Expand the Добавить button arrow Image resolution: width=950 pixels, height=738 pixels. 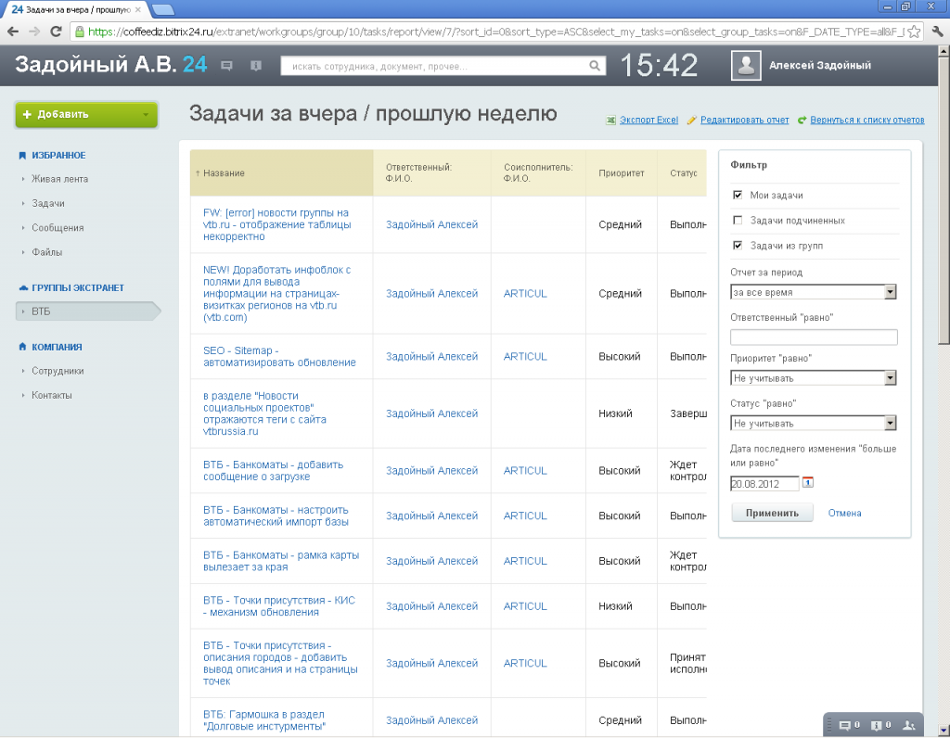[146, 114]
